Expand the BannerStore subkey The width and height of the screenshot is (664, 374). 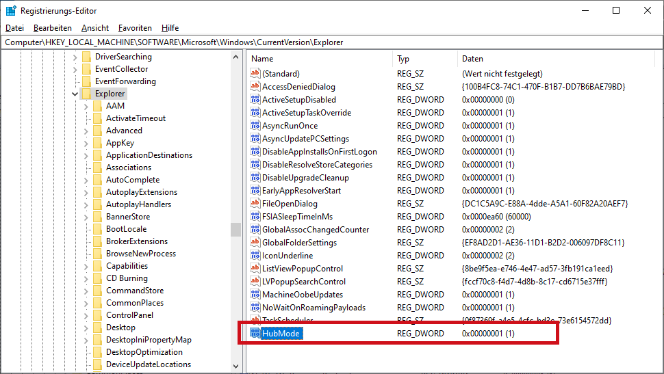(86, 217)
